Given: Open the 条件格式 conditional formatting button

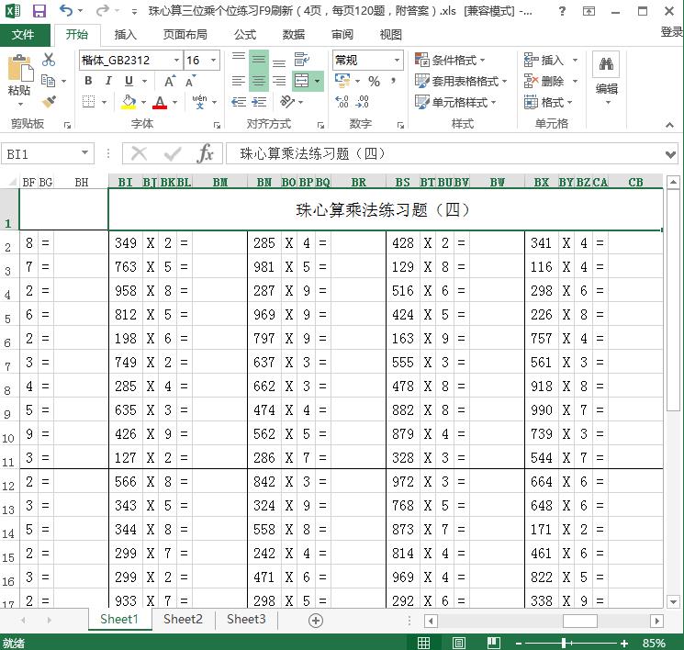Looking at the screenshot, I should pos(450,60).
